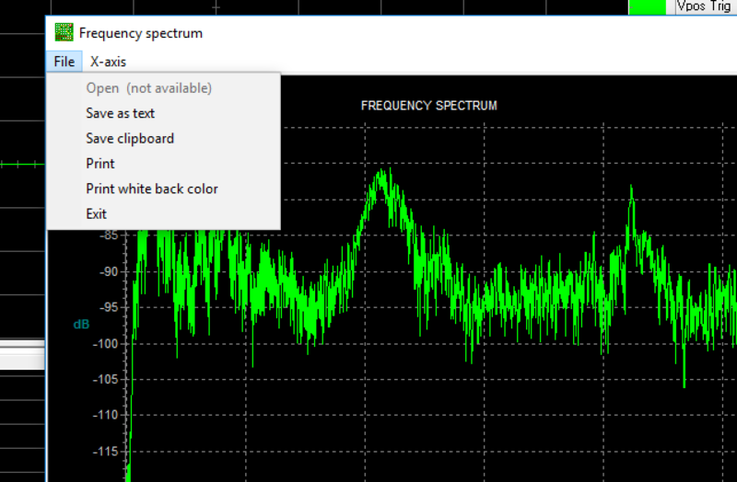Click the green indicator beside Vpos Trig

tap(648, 6)
